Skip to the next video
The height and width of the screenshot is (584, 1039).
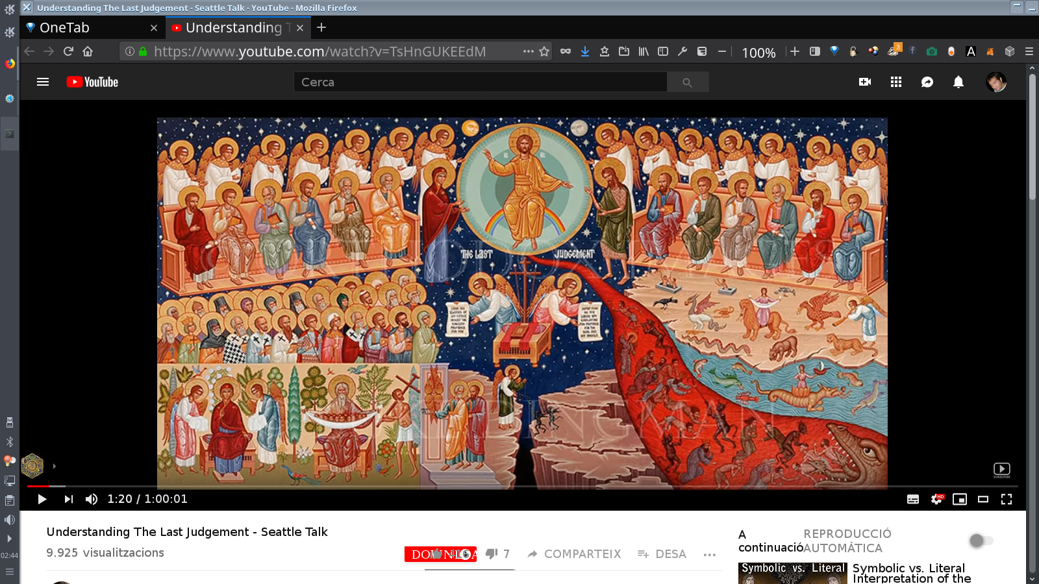pos(68,499)
